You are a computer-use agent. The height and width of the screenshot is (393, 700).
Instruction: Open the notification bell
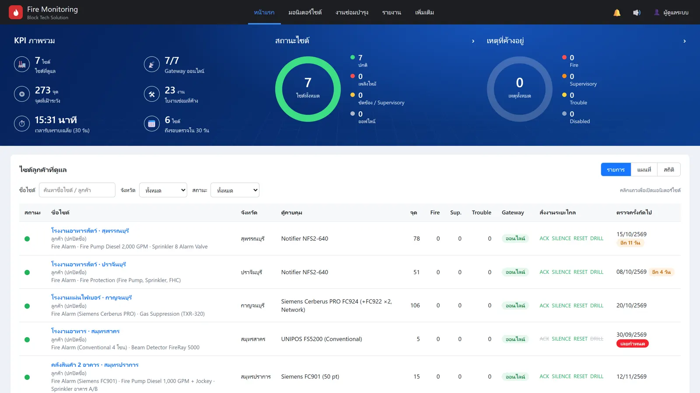pyautogui.click(x=617, y=13)
